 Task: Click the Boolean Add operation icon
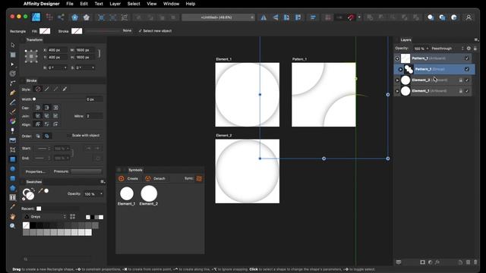(370, 17)
